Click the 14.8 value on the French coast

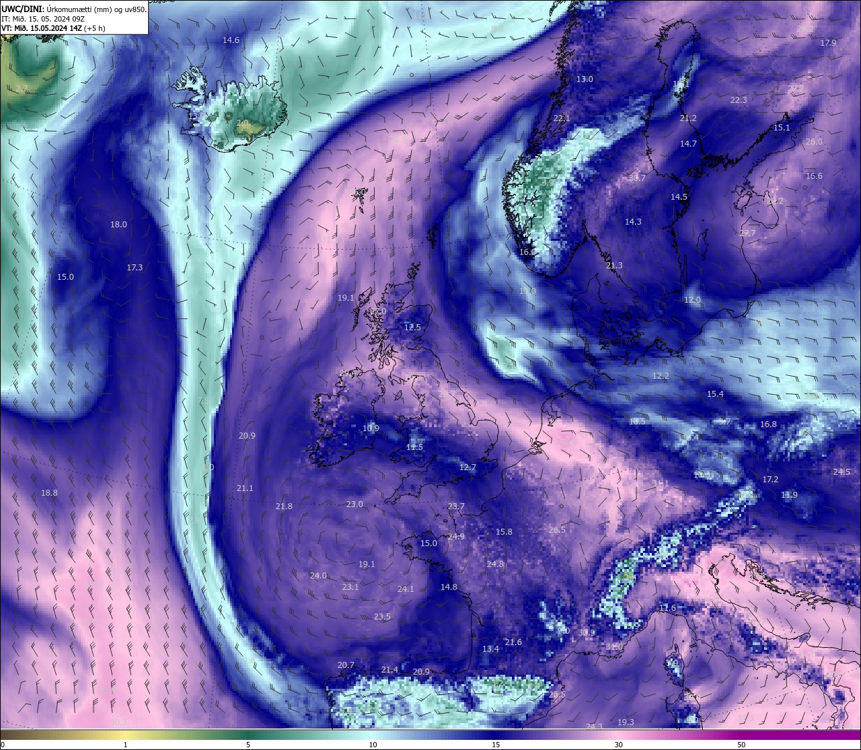click(x=449, y=587)
